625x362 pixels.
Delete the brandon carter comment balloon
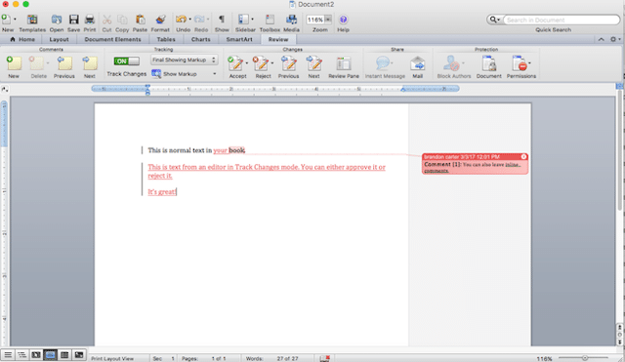pyautogui.click(x=523, y=156)
